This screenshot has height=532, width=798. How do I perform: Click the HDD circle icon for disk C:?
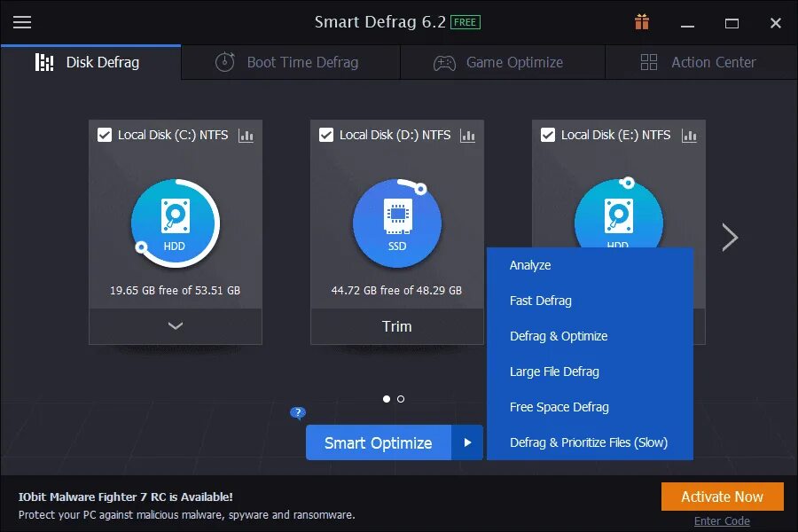(175, 223)
